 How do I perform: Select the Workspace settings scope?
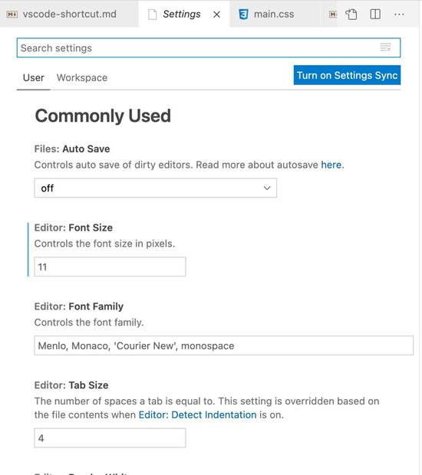[x=82, y=78]
